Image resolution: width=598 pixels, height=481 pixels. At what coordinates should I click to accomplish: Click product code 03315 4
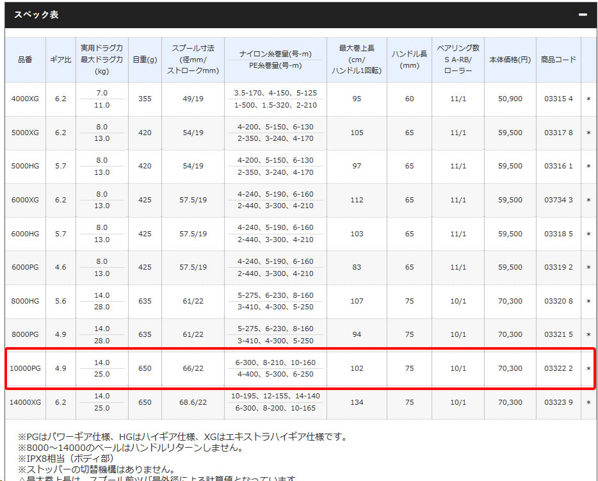click(558, 99)
